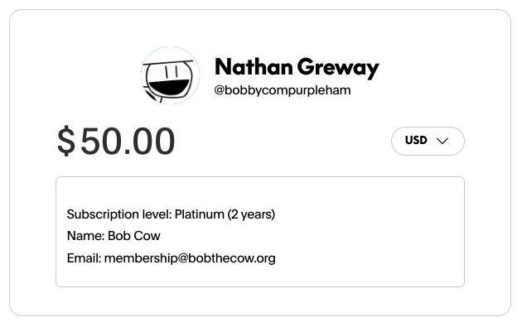Click the $50.00 amount field

coord(116,141)
